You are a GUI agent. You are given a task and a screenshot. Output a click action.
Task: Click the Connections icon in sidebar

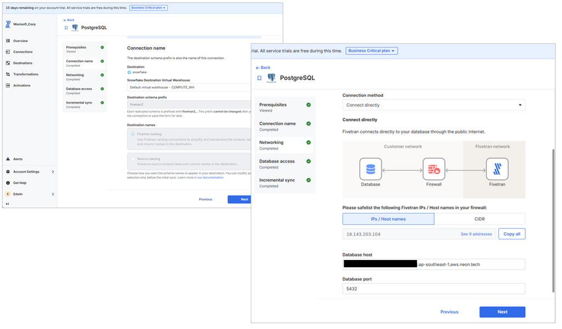pos(8,52)
